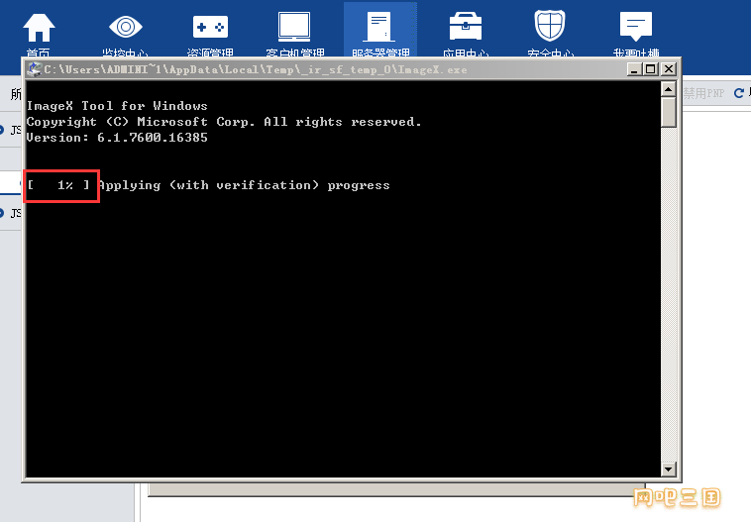Click the Version: 6.1.7600.16385 text
This screenshot has width=751, height=522.
pos(117,138)
